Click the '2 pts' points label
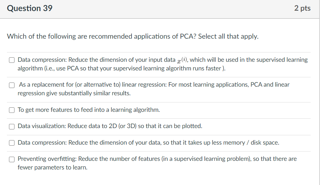The image size is (320, 185). tap(302, 8)
